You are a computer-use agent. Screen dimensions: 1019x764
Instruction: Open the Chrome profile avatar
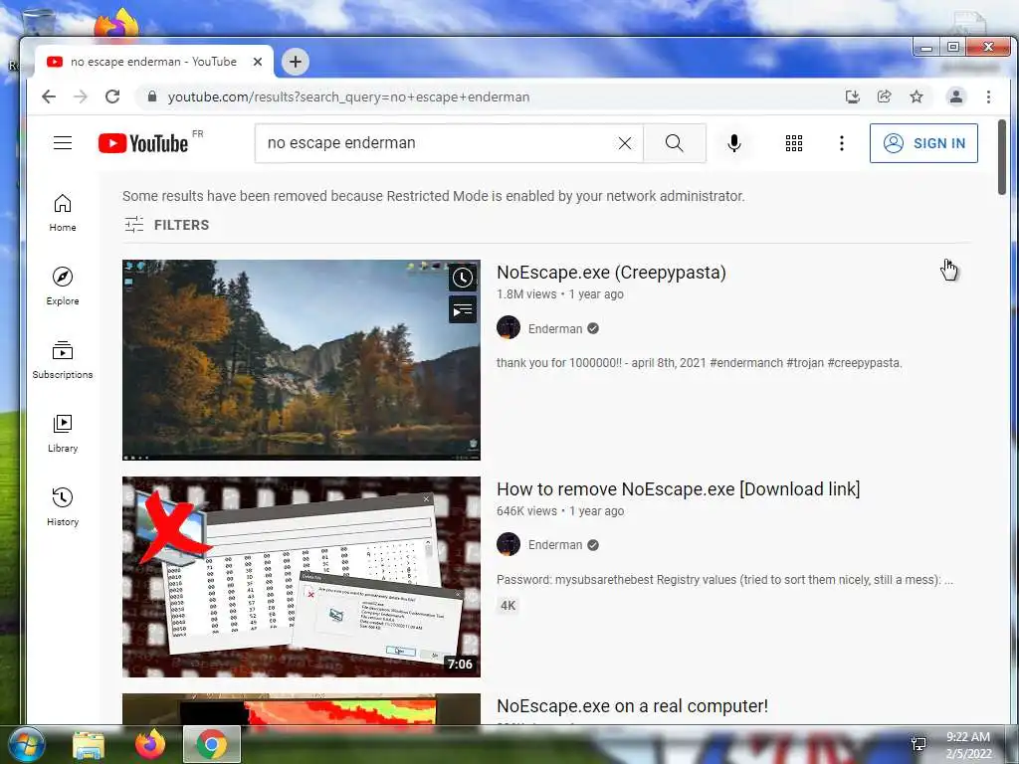(x=956, y=96)
